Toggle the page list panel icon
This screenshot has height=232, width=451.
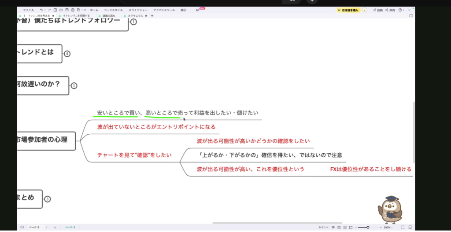pos(22,228)
